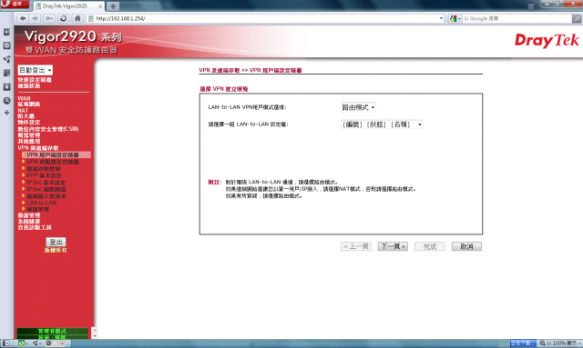Open the Notes sidebar panel icon
The image size is (583, 348).
coord(6,73)
